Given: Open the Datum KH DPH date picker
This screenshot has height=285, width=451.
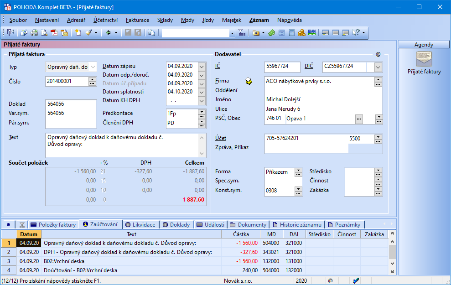Looking at the screenshot, I should tap(202, 101).
